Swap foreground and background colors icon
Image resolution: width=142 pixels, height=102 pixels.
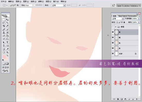[x=7, y=56]
